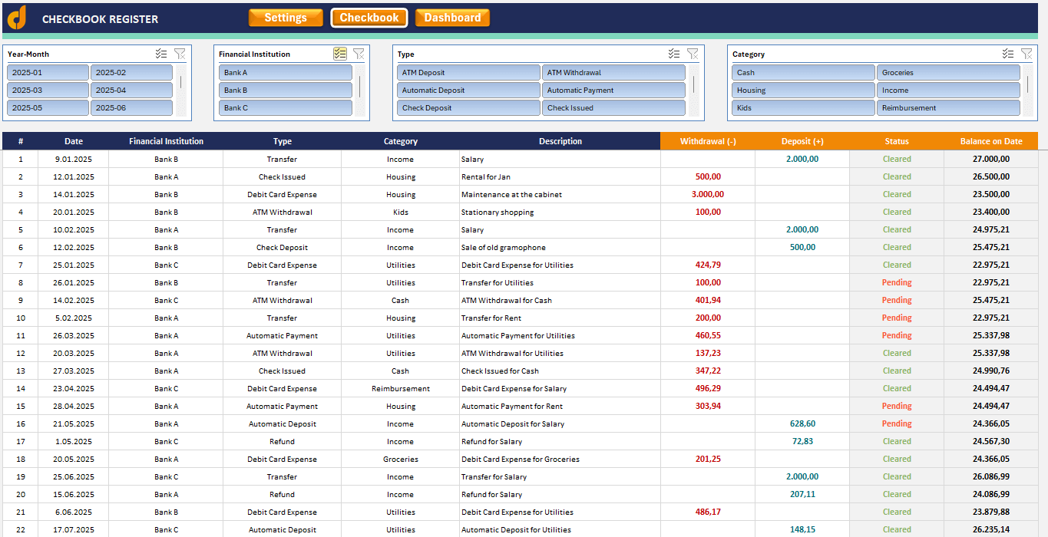Click the Status column header

(897, 141)
